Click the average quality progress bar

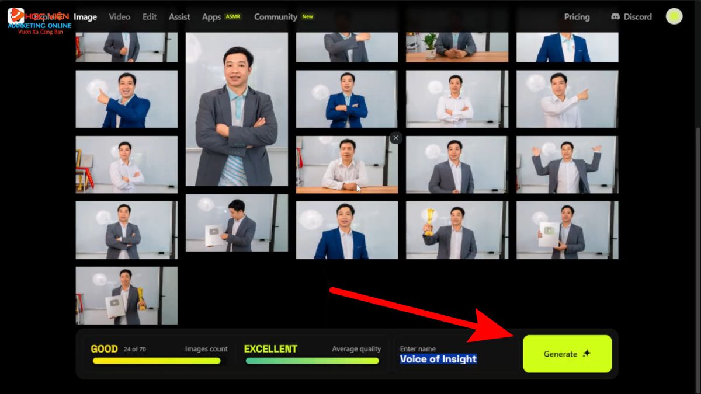pos(312,361)
